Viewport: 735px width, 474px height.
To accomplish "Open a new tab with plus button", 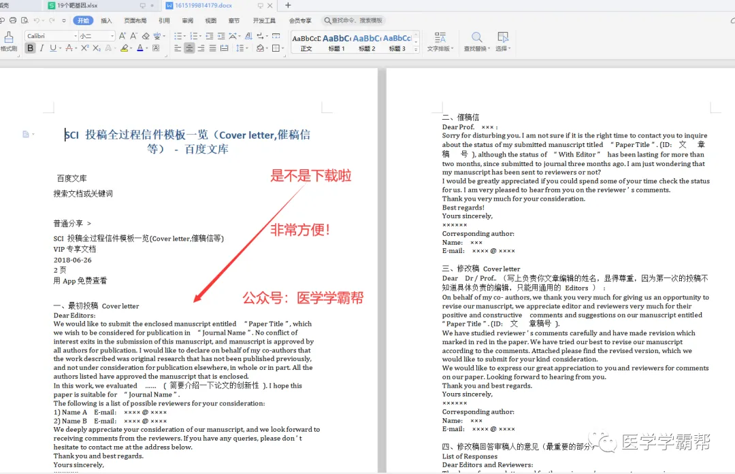I will coord(288,5).
